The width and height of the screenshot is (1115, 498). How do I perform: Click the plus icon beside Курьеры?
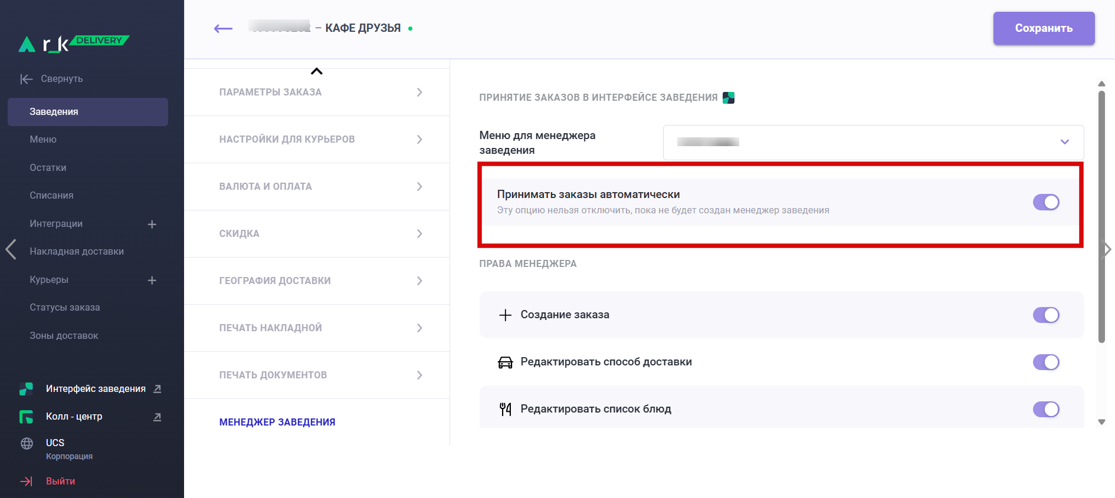[x=152, y=280]
